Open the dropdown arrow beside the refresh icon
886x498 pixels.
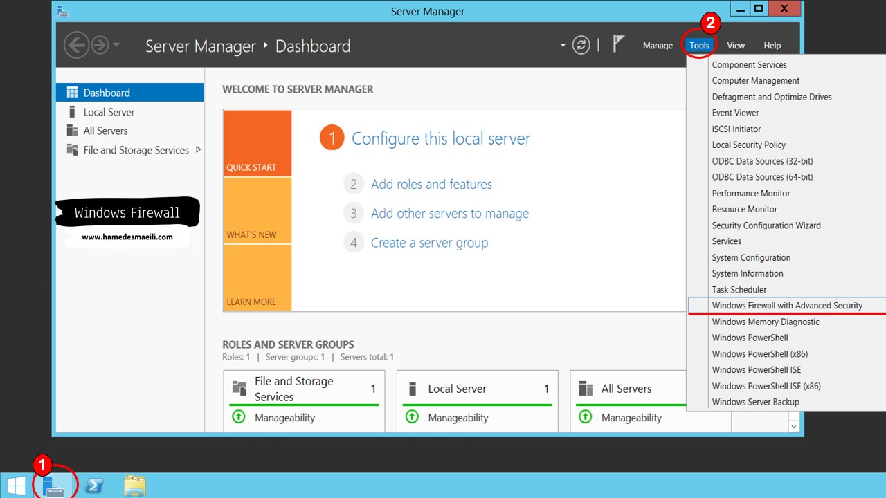563,46
